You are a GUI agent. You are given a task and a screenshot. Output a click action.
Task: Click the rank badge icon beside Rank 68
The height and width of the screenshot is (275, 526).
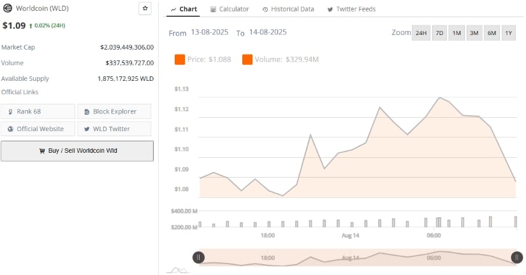(x=10, y=112)
